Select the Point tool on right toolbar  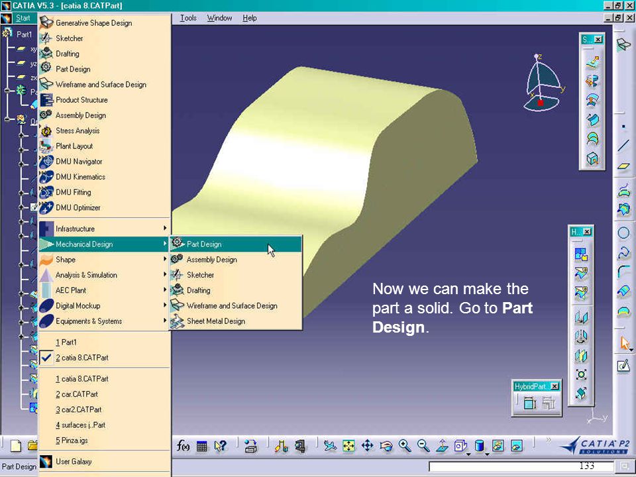coord(623,127)
